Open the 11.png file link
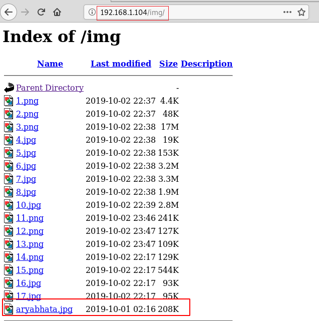Image resolution: width=319 pixels, height=321 pixels. (30, 218)
